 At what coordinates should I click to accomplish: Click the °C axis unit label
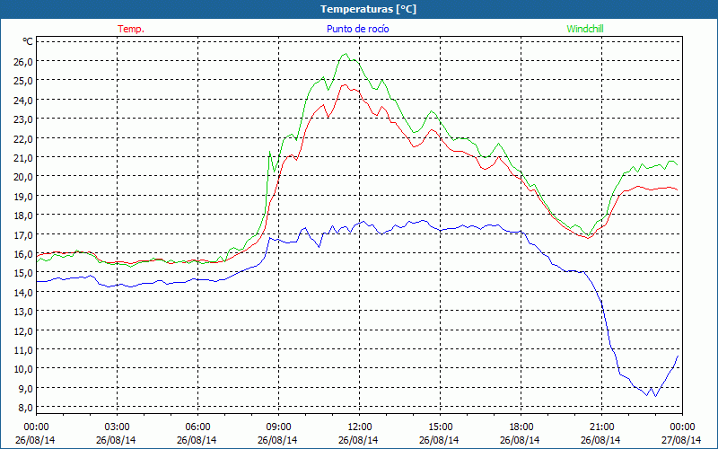28,41
